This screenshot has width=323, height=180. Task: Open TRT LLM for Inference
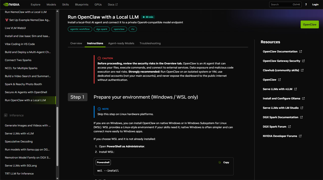[19, 174]
